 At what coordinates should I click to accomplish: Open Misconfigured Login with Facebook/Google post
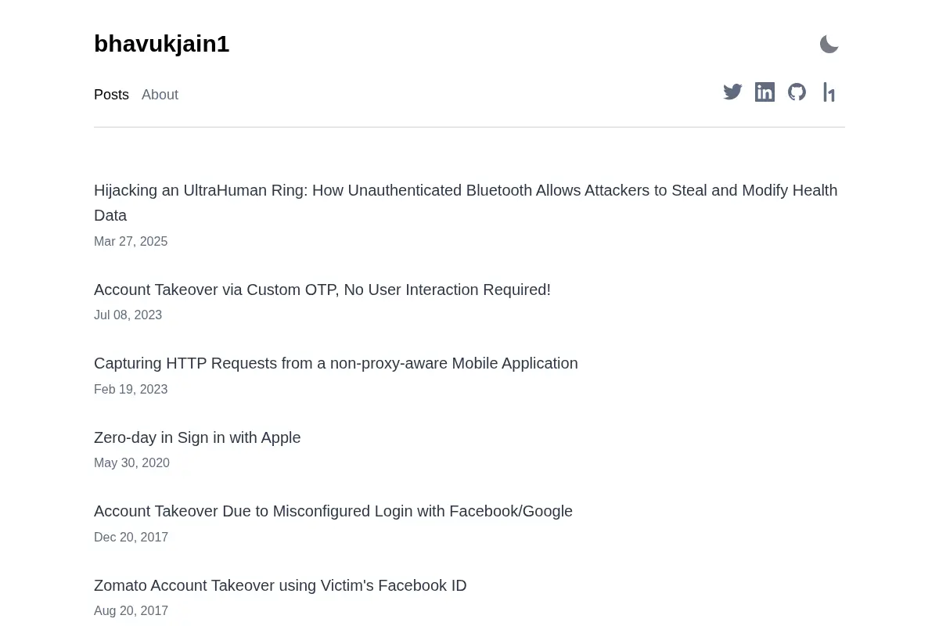(x=333, y=511)
